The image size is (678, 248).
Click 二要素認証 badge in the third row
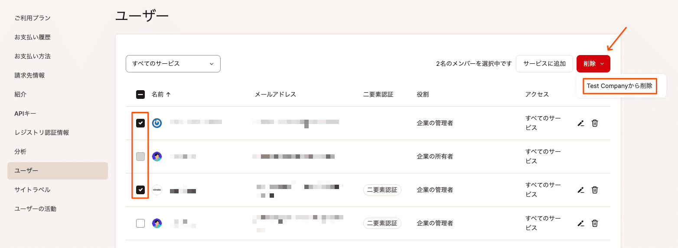click(x=382, y=190)
